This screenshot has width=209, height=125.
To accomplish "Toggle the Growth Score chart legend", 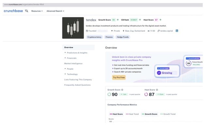I will click(150, 114).
